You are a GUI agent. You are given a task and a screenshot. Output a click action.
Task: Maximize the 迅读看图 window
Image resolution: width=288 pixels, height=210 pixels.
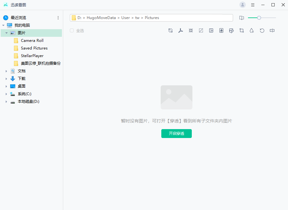(273, 5)
